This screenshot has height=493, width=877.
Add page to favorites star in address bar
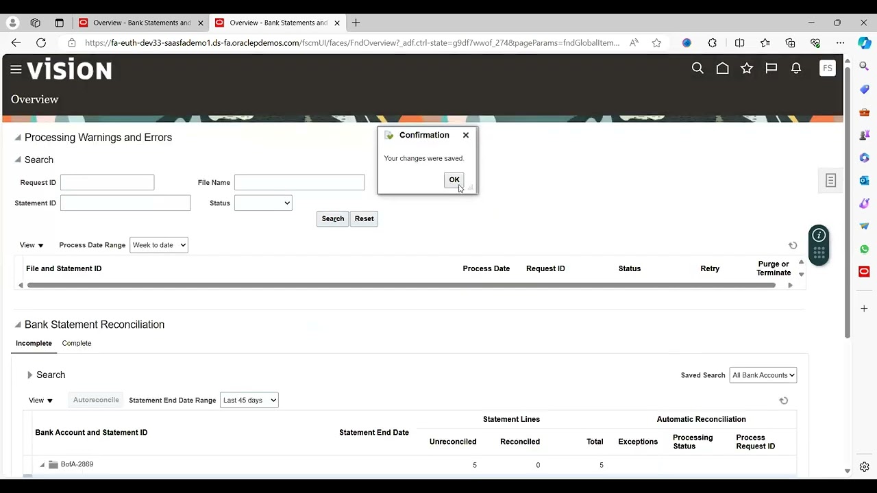[x=656, y=42]
